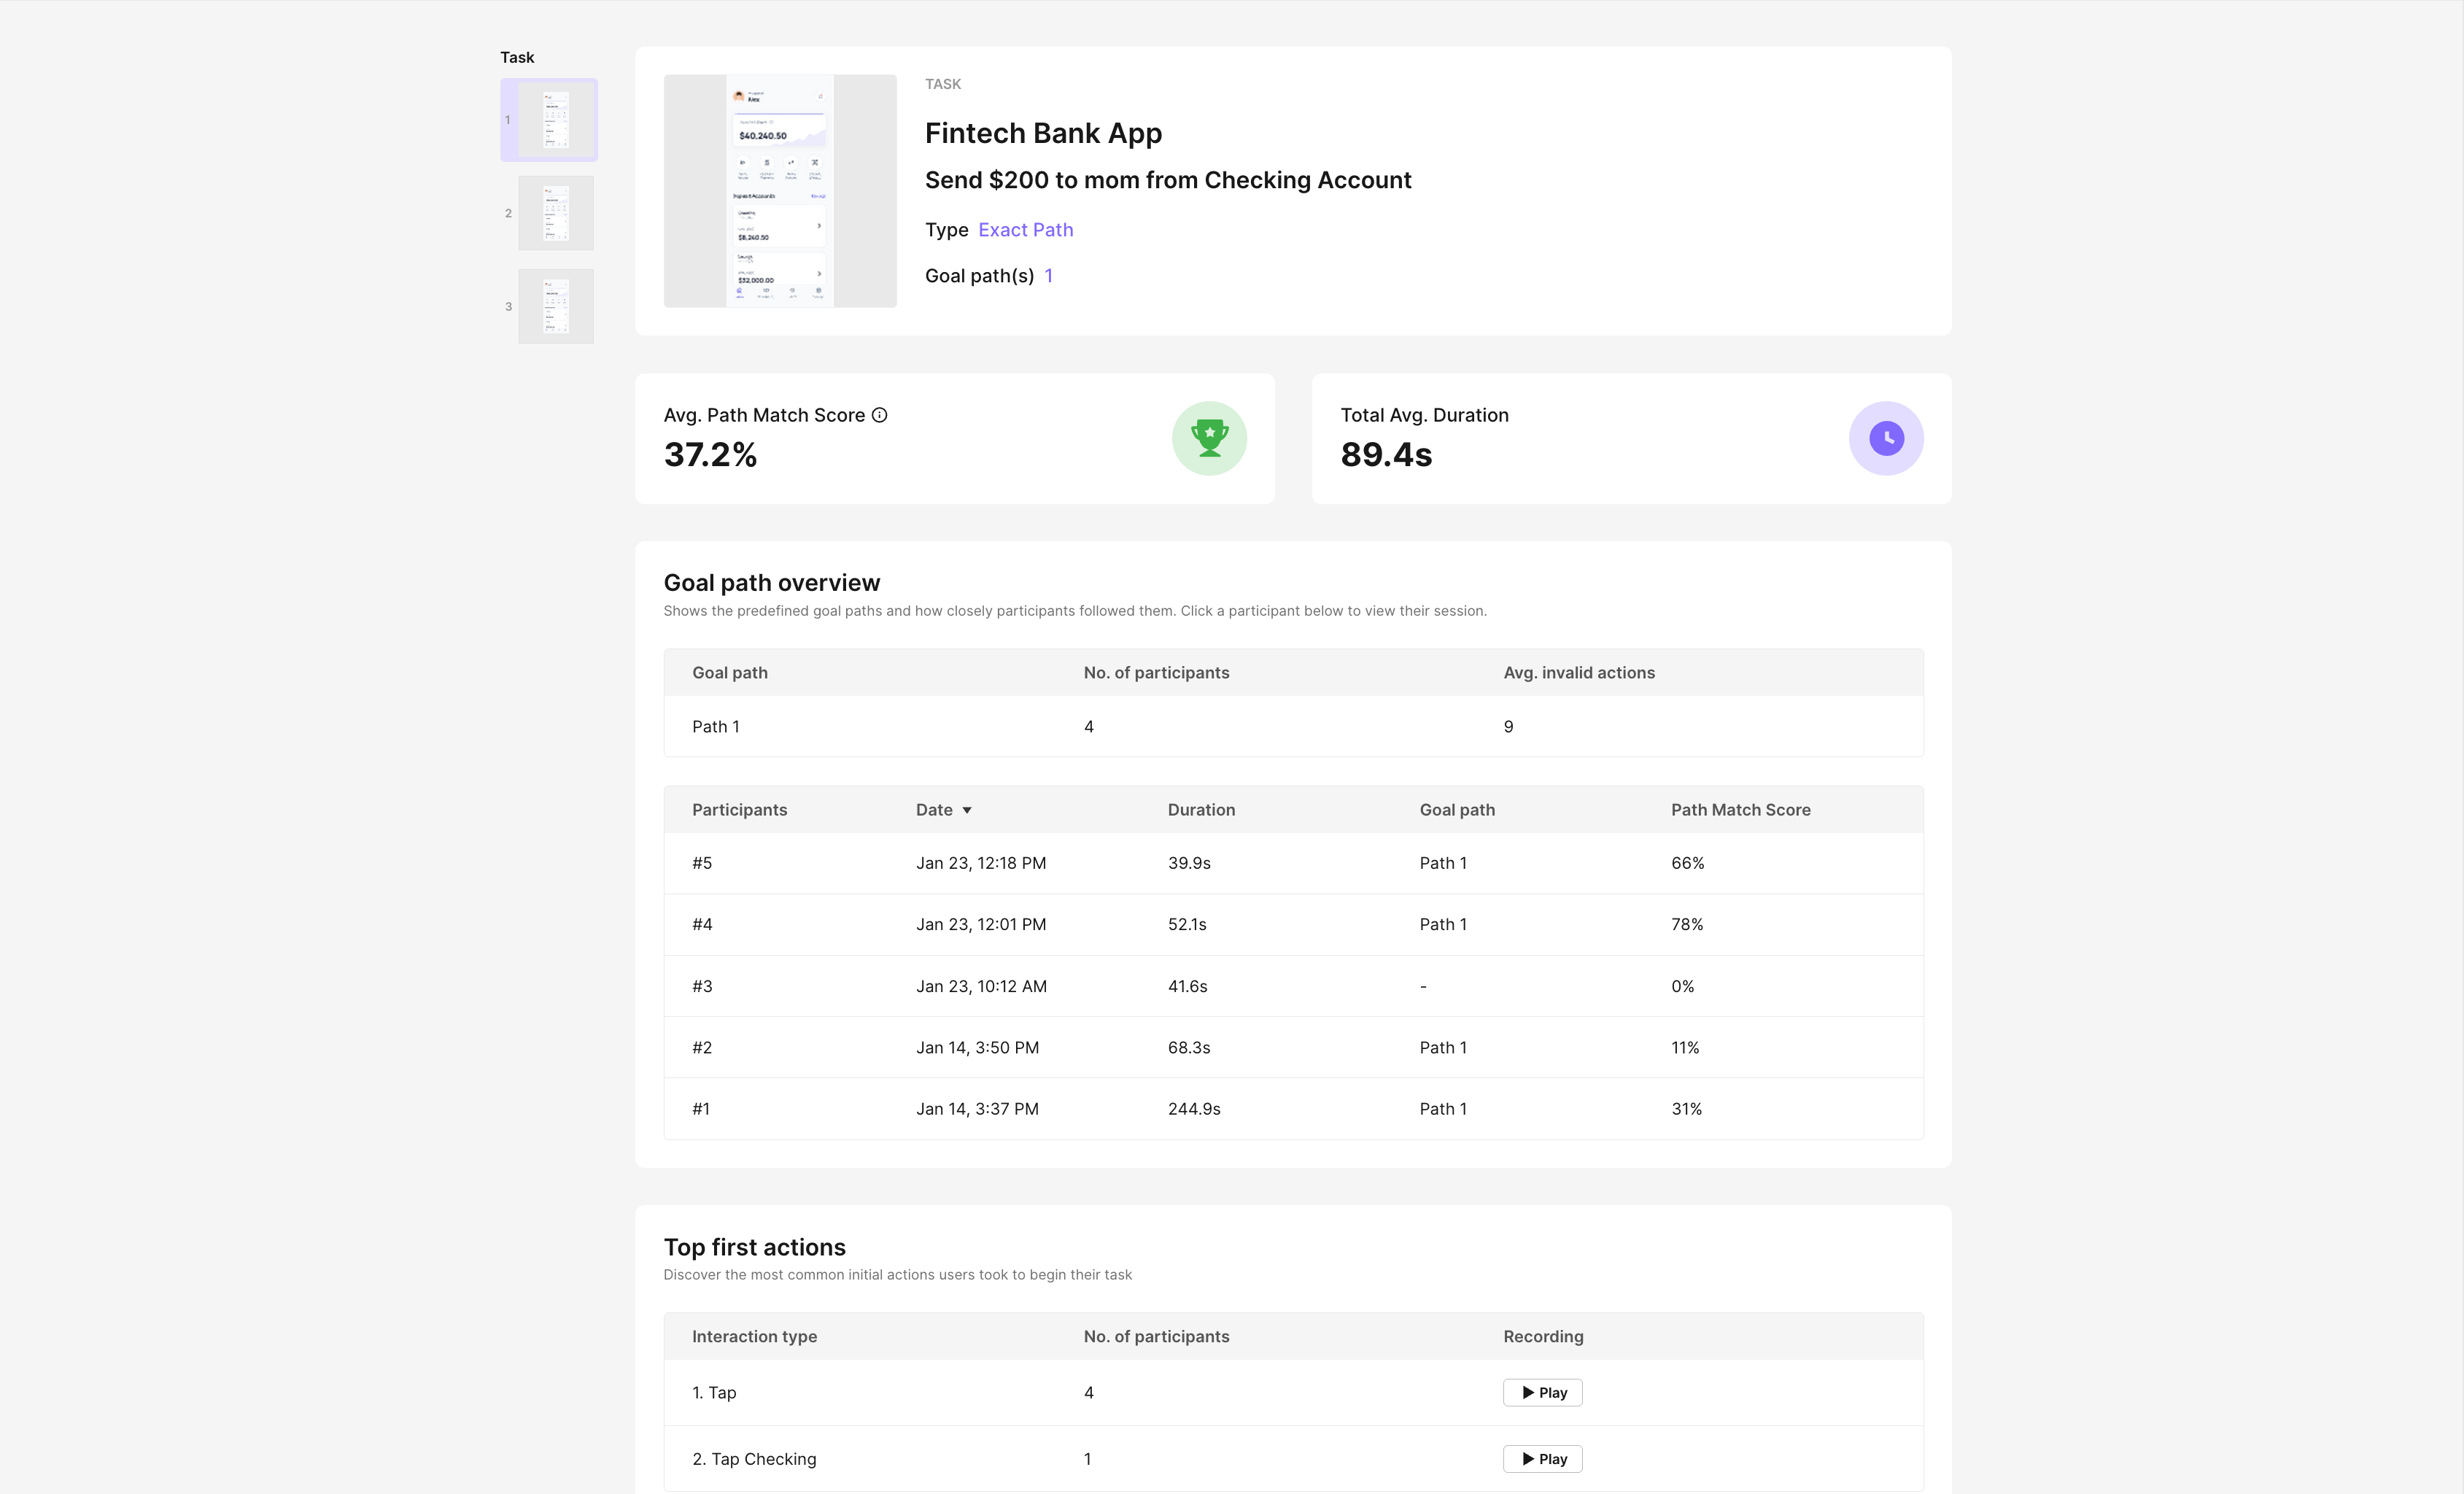This screenshot has height=1494, width=2464.
Task: Play the Tap Checking recording
Action: click(x=1542, y=1459)
